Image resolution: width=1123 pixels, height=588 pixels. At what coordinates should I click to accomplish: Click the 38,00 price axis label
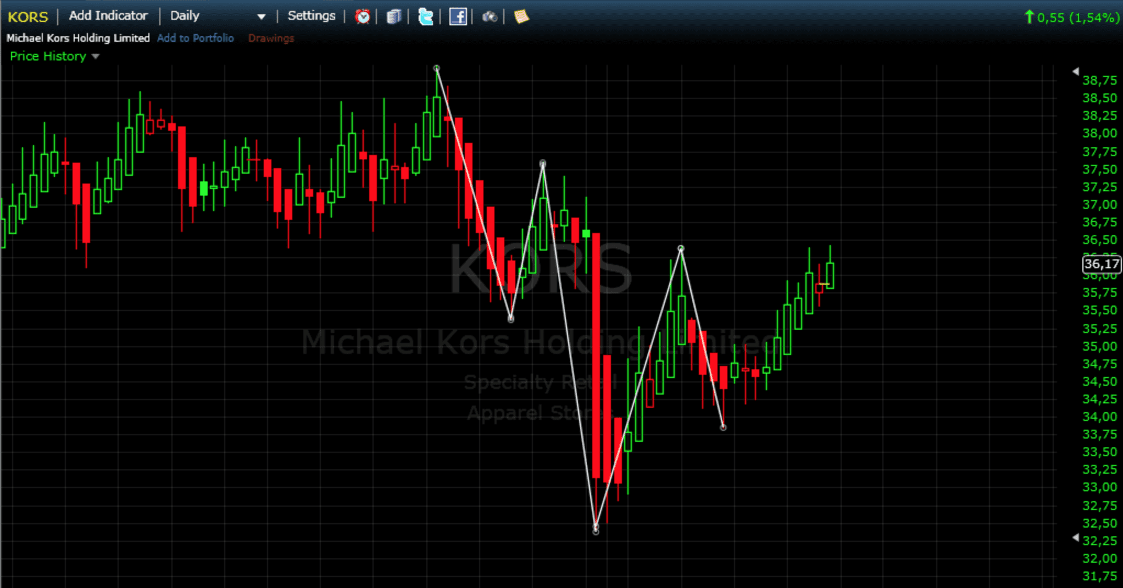click(x=1099, y=133)
